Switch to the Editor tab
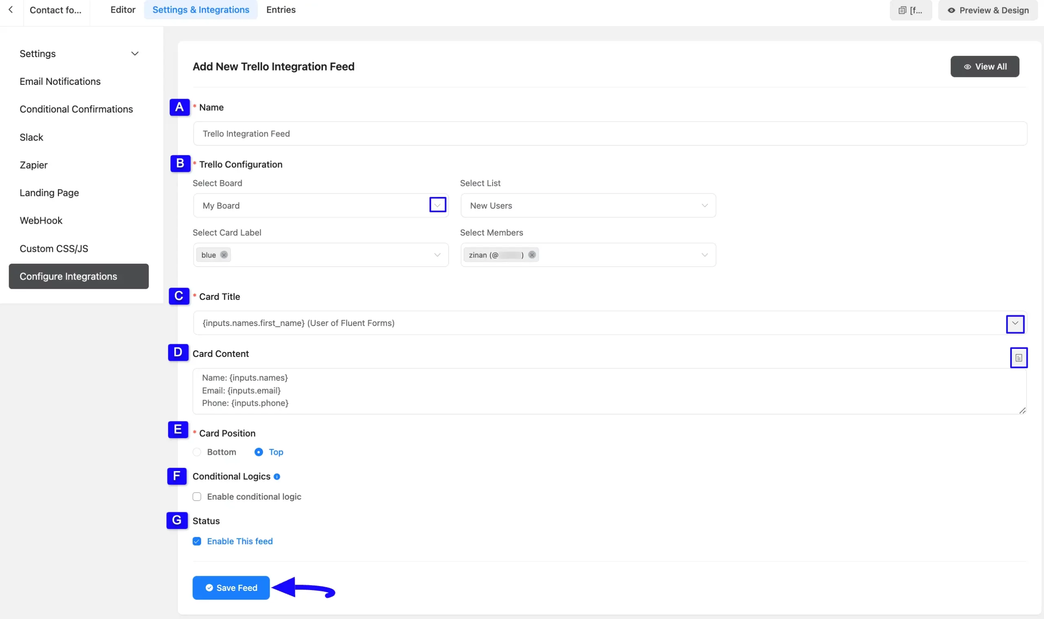The height and width of the screenshot is (619, 1044). coord(123,10)
